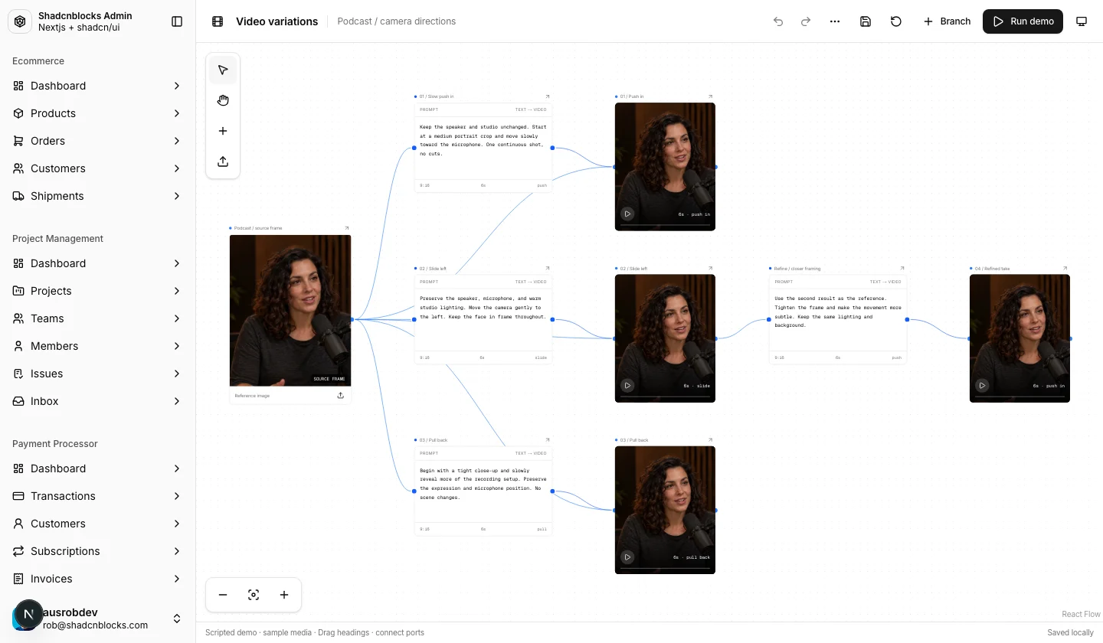Open the expand arrow on Slow push in node
Image resolution: width=1103 pixels, height=643 pixels.
click(x=548, y=96)
